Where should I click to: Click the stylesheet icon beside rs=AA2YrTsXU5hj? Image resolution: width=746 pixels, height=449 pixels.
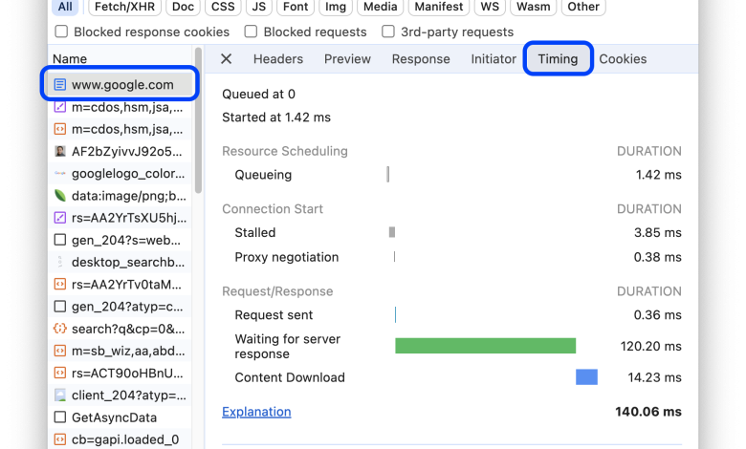pyautogui.click(x=60, y=218)
